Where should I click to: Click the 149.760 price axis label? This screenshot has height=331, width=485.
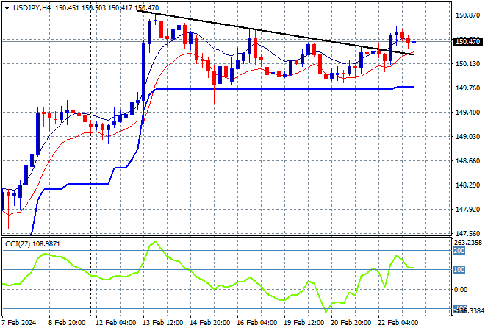pos(467,88)
